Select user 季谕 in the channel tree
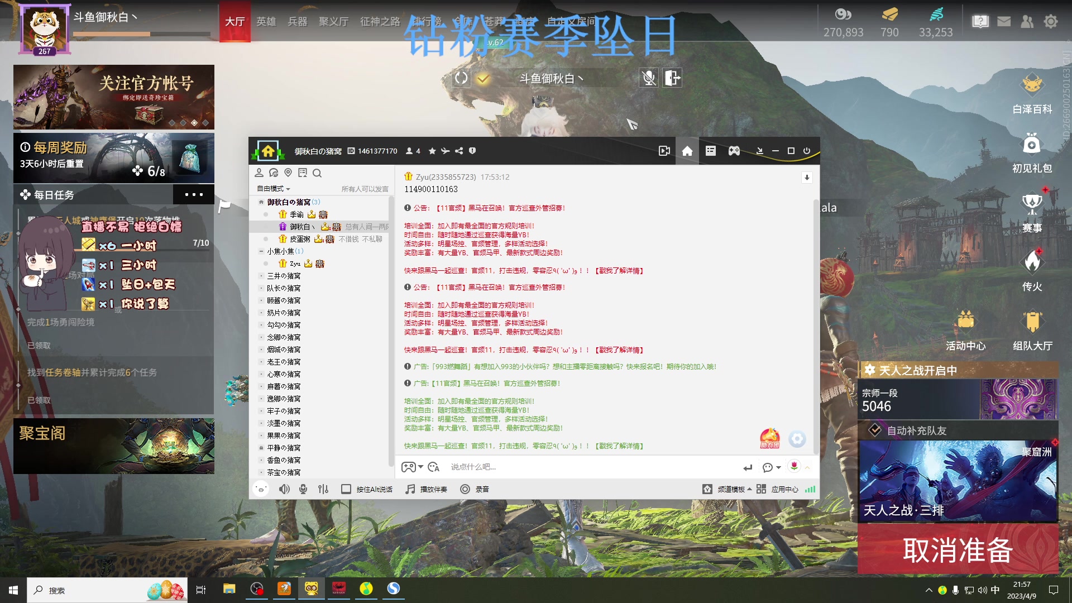 click(296, 214)
